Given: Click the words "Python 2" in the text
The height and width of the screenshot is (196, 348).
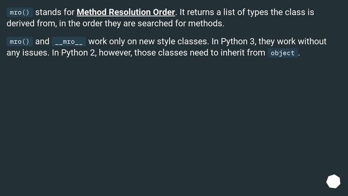Looking at the screenshot, I should coord(78,53).
